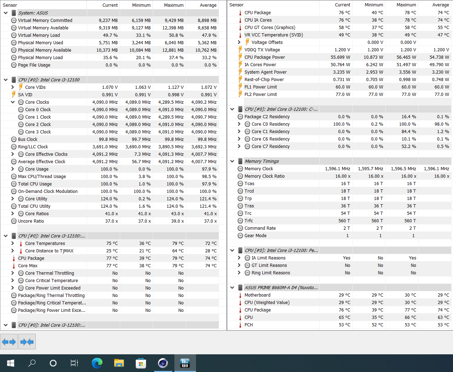Expand the Core Ratios row
The width and height of the screenshot is (453, 372).
[x=13, y=213]
